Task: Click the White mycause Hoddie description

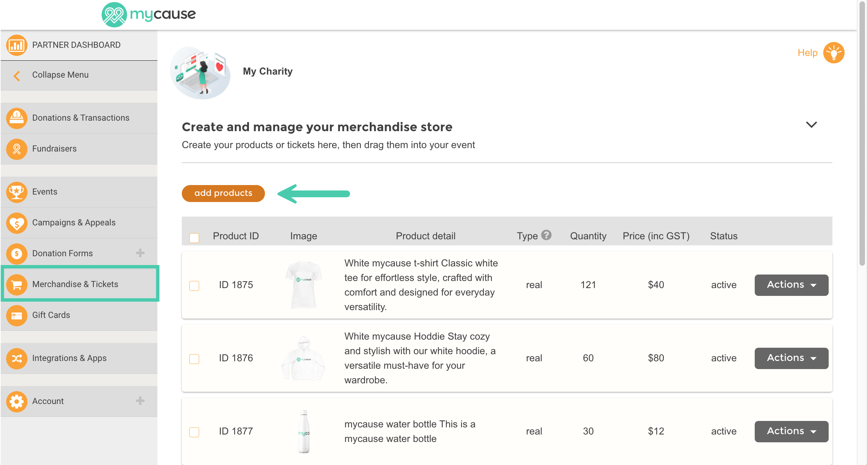Action: click(421, 358)
